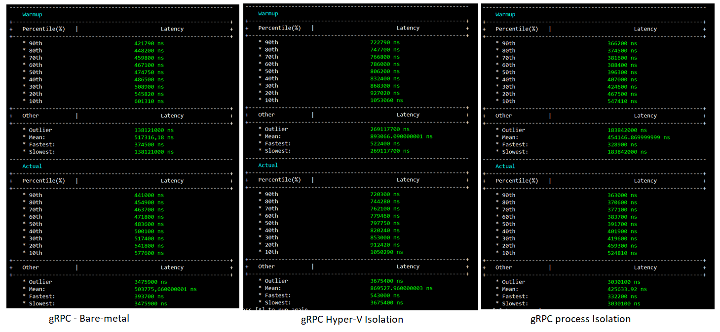The image size is (720, 332).
Task: Click fastest value '328900 ns'
Action: pyautogui.click(x=622, y=145)
